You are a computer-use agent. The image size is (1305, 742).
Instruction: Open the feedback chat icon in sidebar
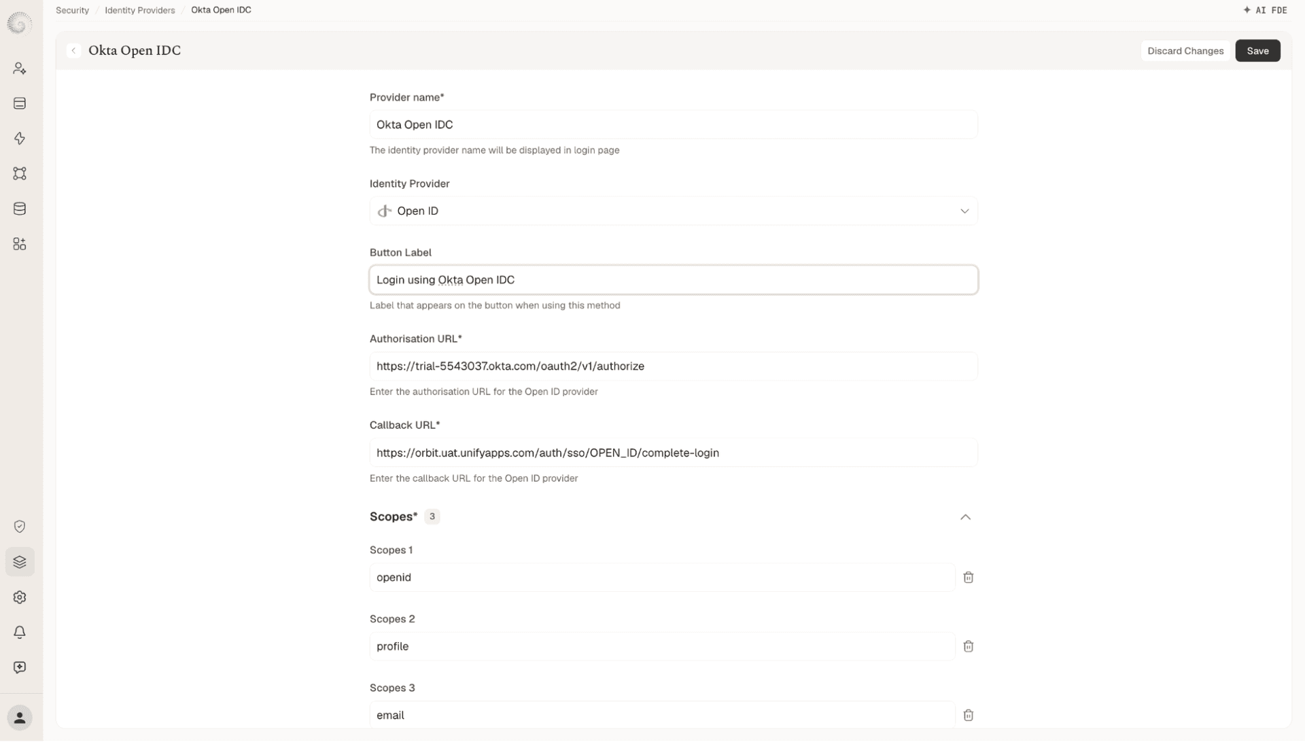coord(20,667)
